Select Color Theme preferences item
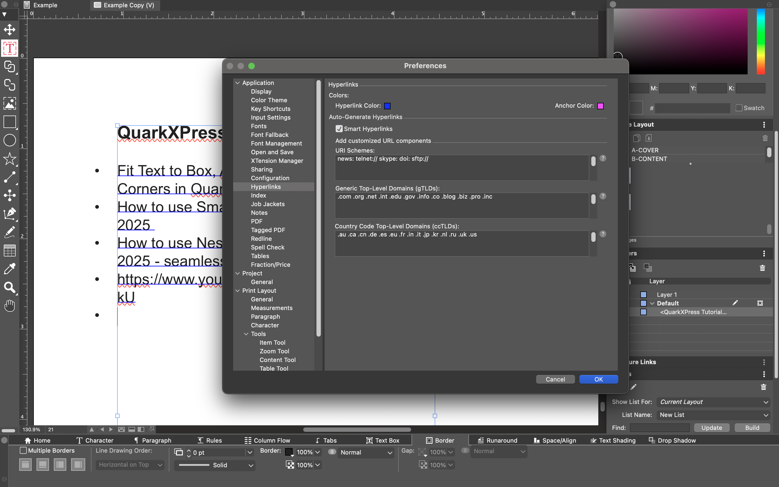Image resolution: width=779 pixels, height=487 pixels. coord(269,100)
